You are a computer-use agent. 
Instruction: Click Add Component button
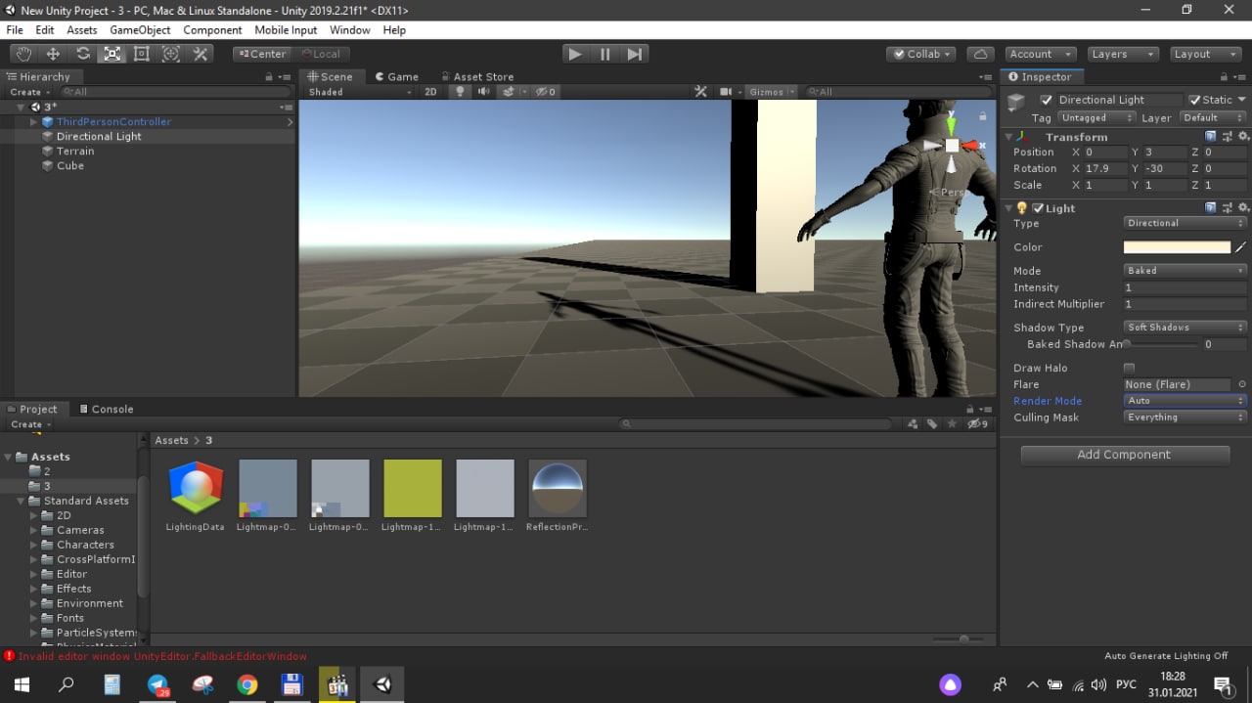coord(1125,455)
